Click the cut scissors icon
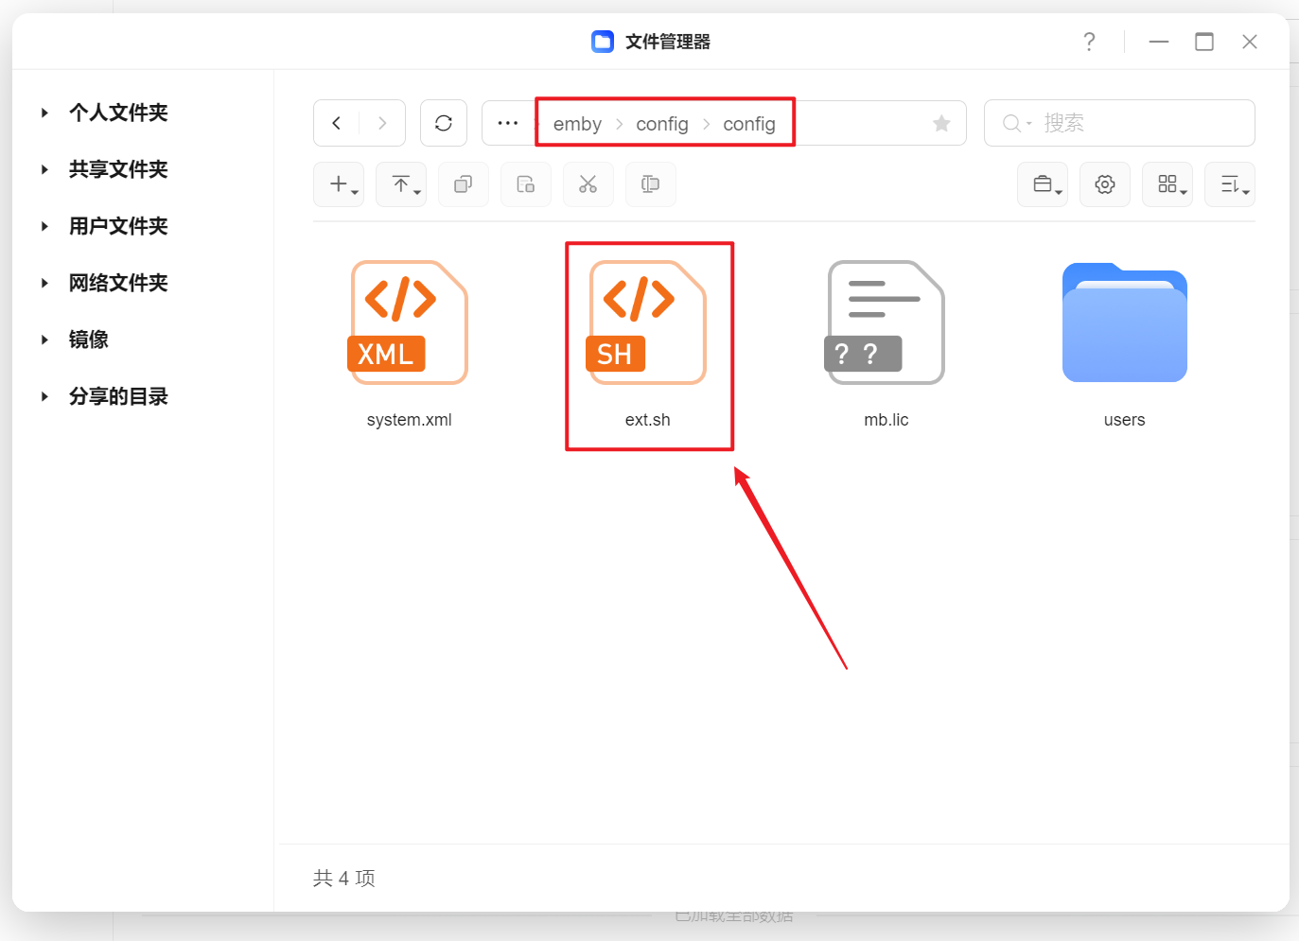 click(x=588, y=184)
